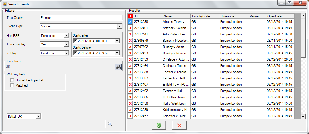Screen dimensions: 309x134
Task: Remove the Everton v Hull row
Action: (x=130, y=91)
